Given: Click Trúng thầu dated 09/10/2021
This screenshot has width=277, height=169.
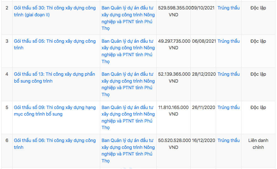Looking at the screenshot, I should click(228, 8).
